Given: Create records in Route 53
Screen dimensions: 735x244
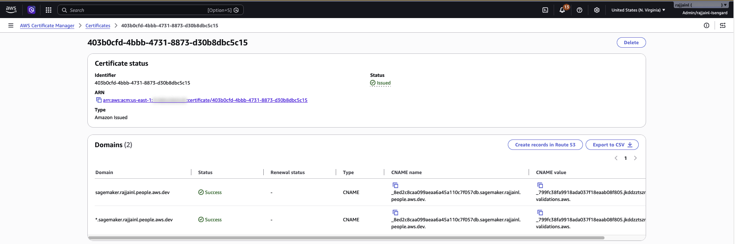Looking at the screenshot, I should [x=545, y=145].
